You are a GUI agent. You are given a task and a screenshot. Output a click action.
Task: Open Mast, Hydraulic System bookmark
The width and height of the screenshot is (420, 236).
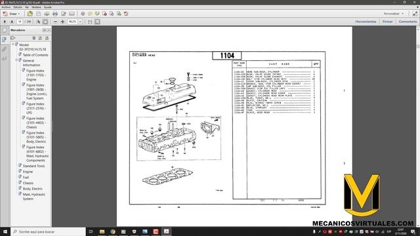pyautogui.click(x=33, y=197)
